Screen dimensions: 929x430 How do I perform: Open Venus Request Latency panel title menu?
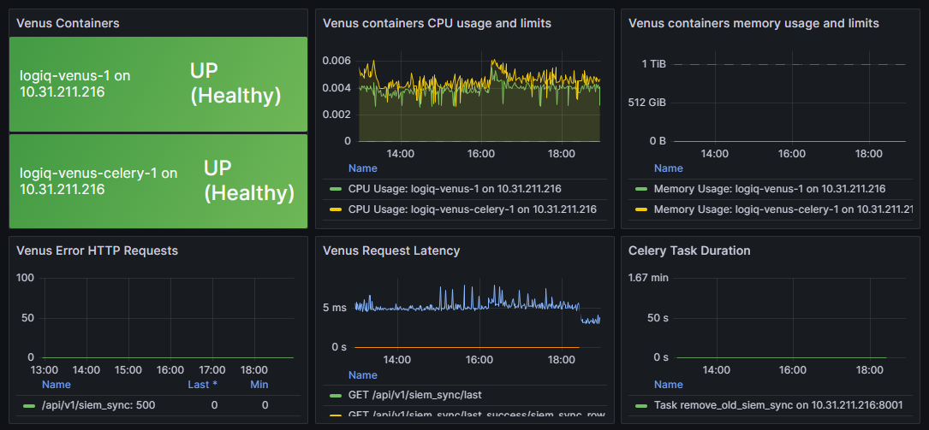[x=391, y=250]
